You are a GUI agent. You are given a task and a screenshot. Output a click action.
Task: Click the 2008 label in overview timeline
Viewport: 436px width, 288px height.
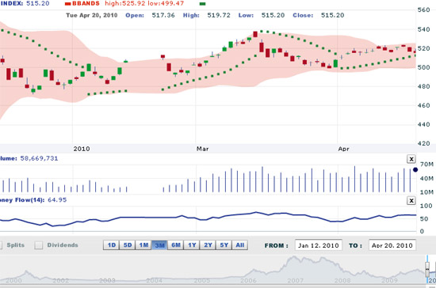click(342, 281)
